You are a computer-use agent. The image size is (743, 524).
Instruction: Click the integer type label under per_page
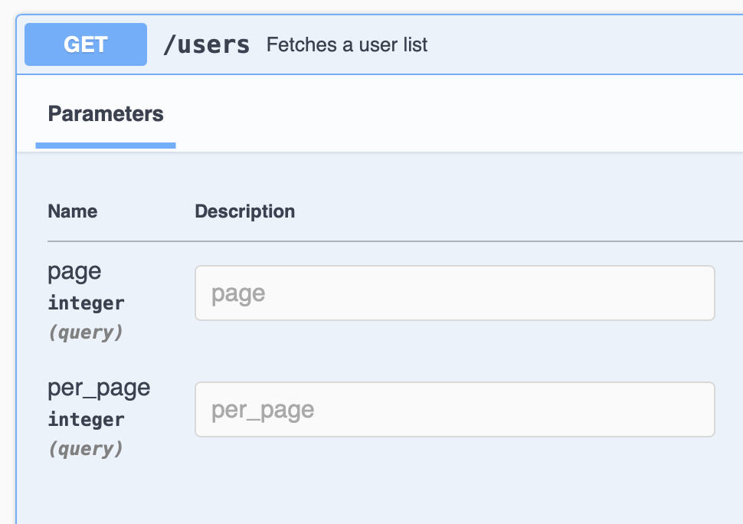click(86, 419)
